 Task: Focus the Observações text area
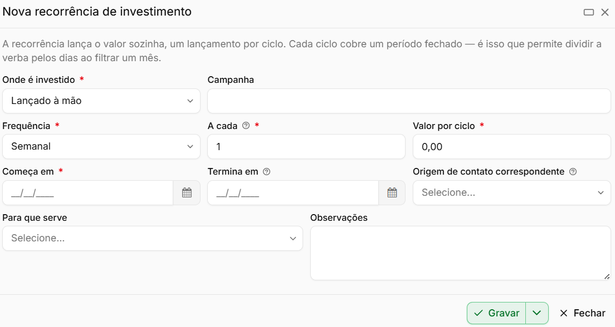click(x=461, y=253)
